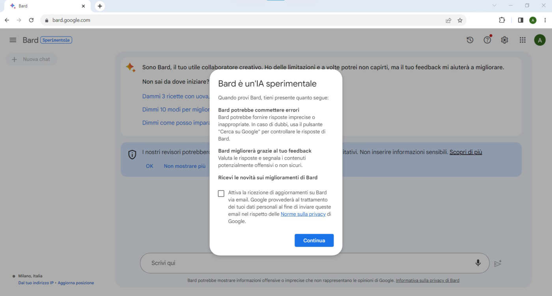Close the Bard browser tab

(x=83, y=6)
